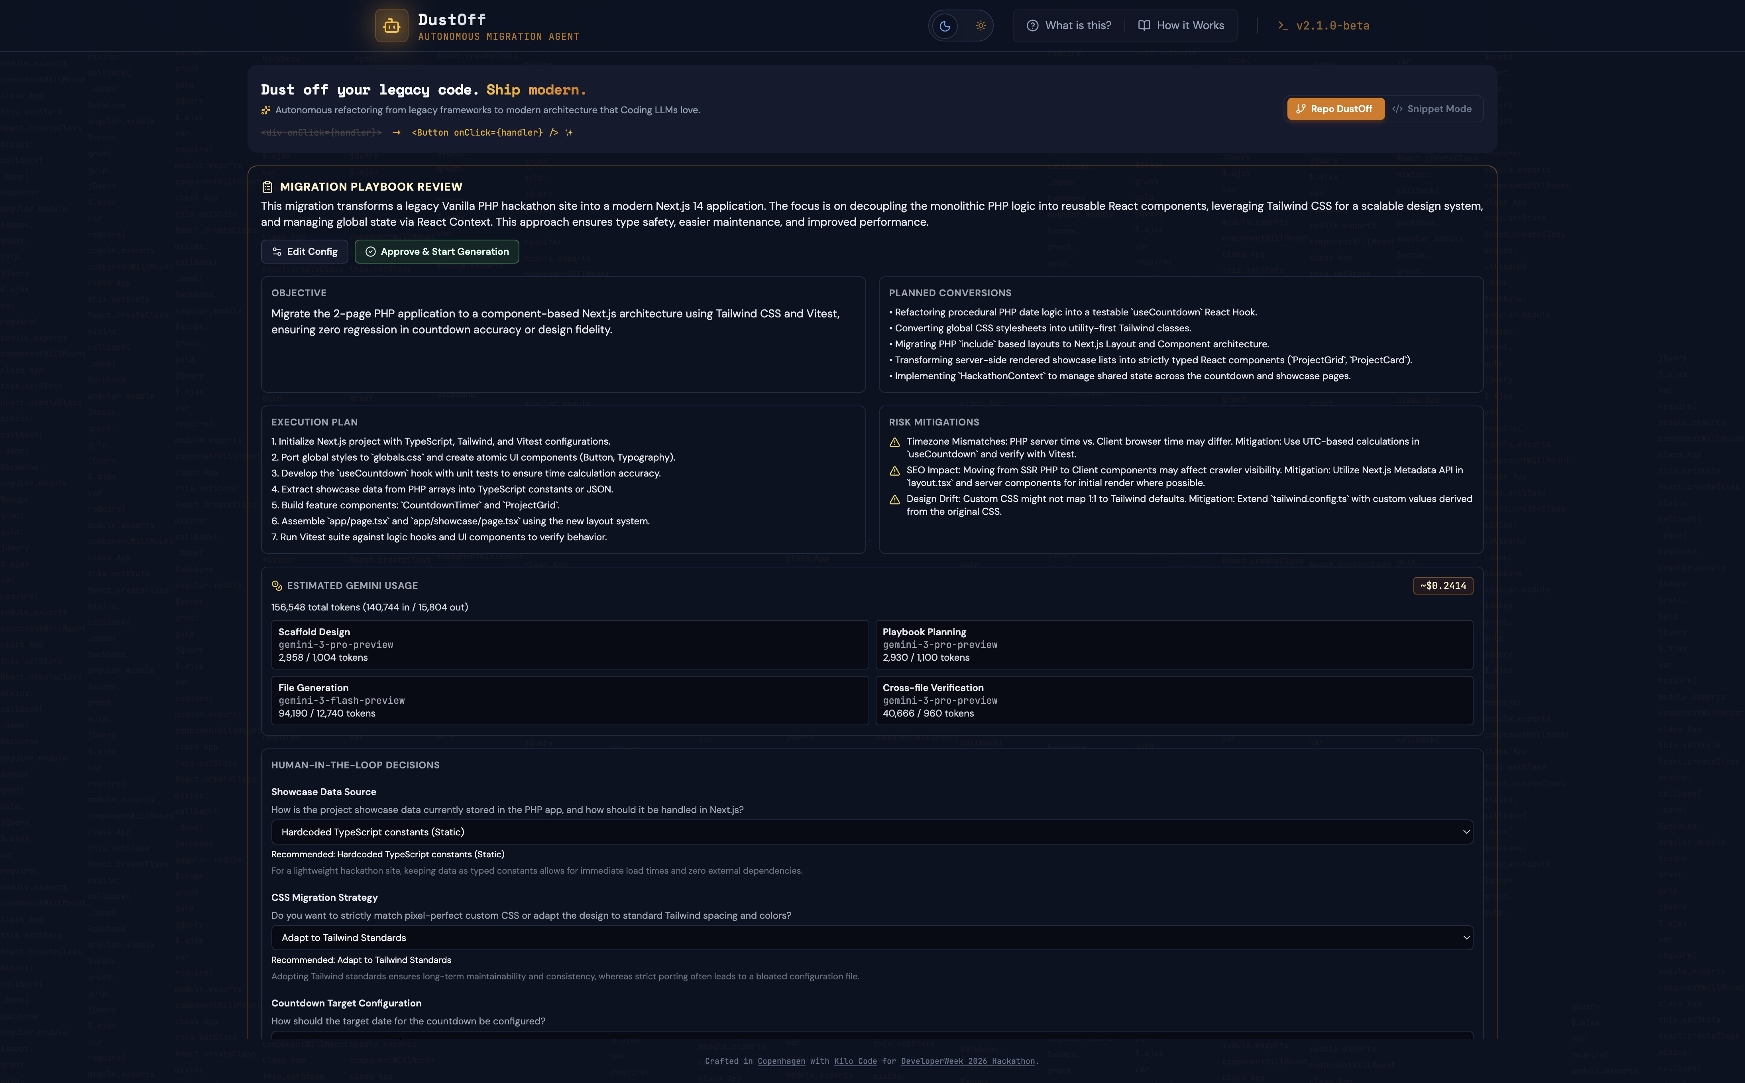
Task: Click the Estimated Gemini Usage coins icon
Action: 277,586
